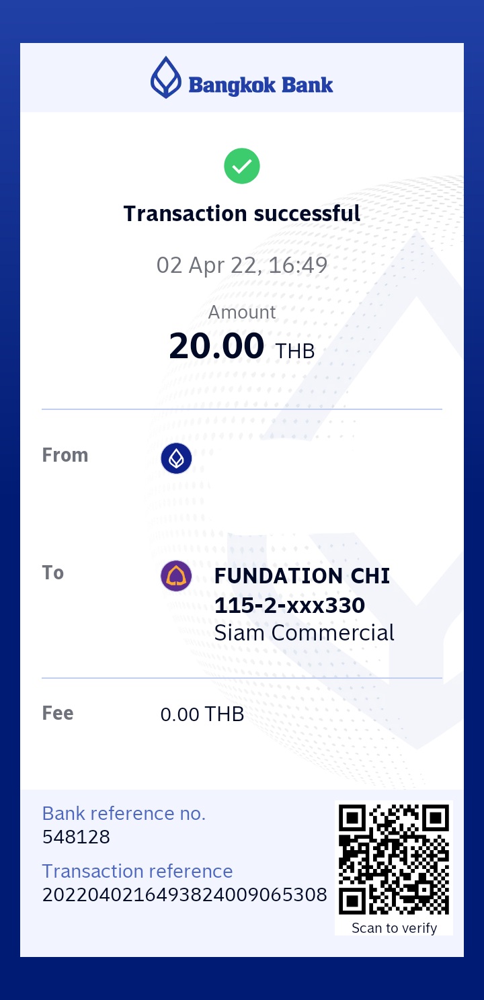This screenshot has height=1000, width=484.
Task: Select the long transaction reference number
Action: point(184,895)
